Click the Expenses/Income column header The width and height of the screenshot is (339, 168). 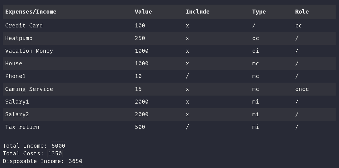[x=31, y=12]
